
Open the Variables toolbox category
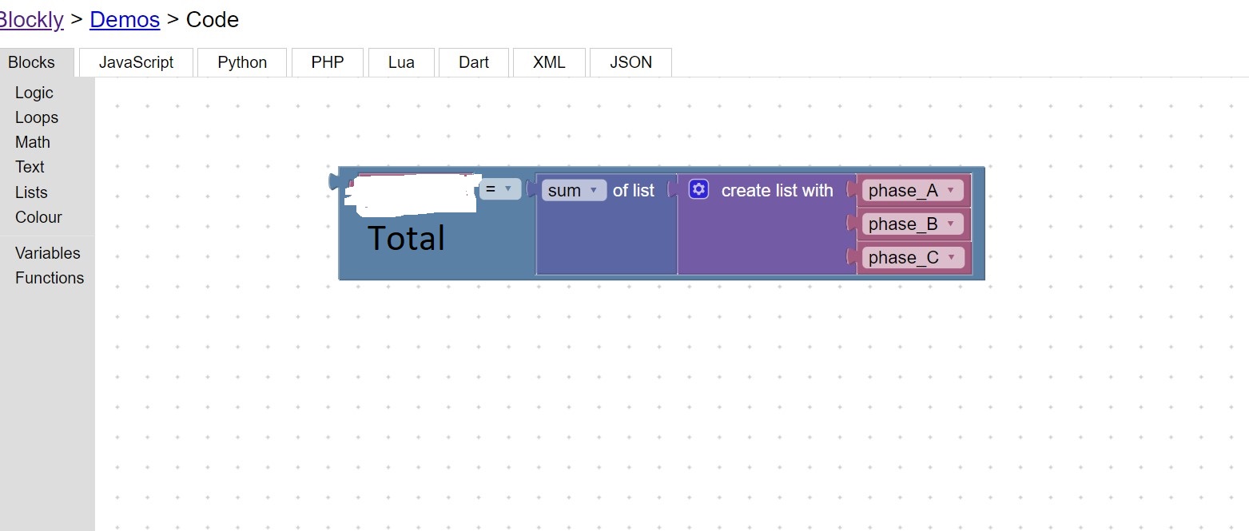point(48,253)
